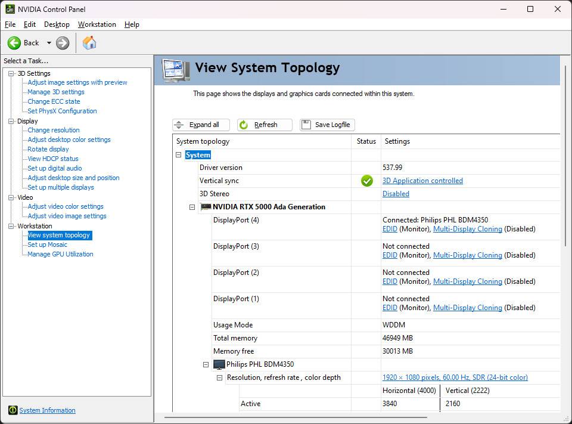This screenshot has width=572, height=424.
Task: Click the Home icon in toolbar
Action: [89, 43]
